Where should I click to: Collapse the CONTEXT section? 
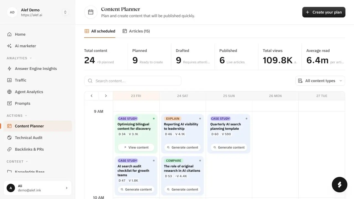pos(17,161)
